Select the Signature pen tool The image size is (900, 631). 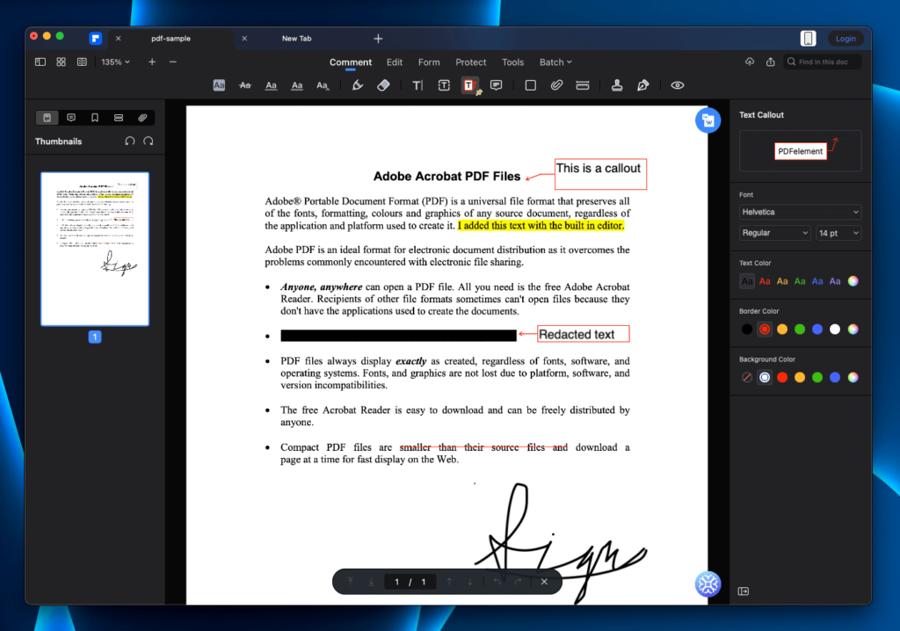coord(642,85)
